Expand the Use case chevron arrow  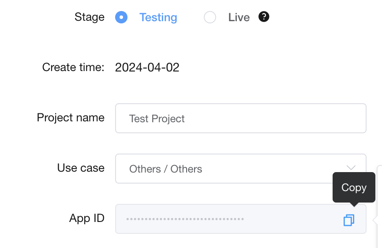[351, 168]
